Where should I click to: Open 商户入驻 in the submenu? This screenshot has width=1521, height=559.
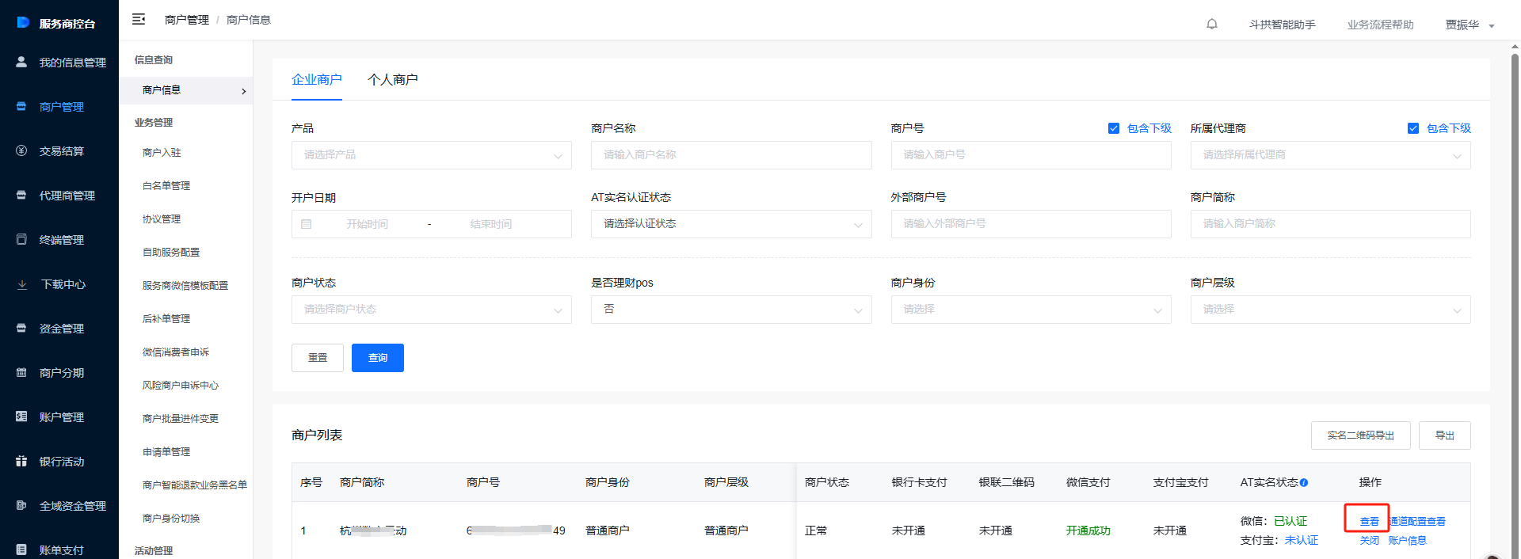162,153
